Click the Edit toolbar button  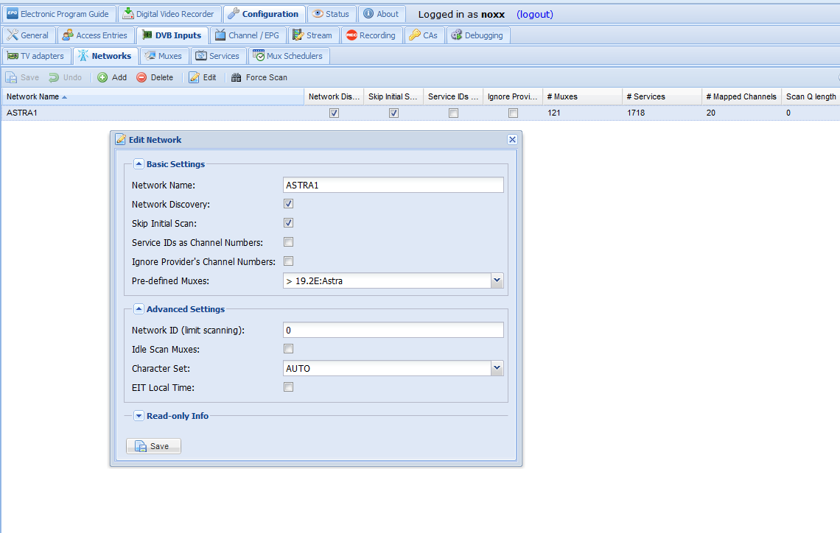203,77
